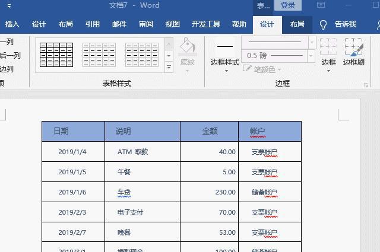Image resolution: width=380 pixels, height=252 pixels.
Task: Open the line style dropdown
Action: pos(312,42)
